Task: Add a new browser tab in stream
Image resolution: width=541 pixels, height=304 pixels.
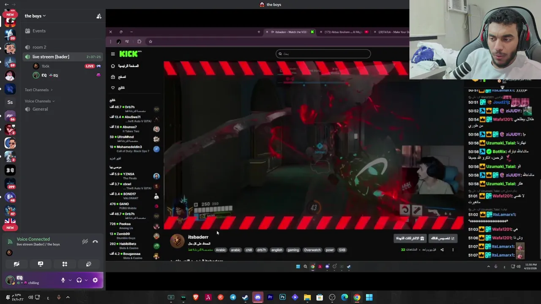Action: pos(259,32)
